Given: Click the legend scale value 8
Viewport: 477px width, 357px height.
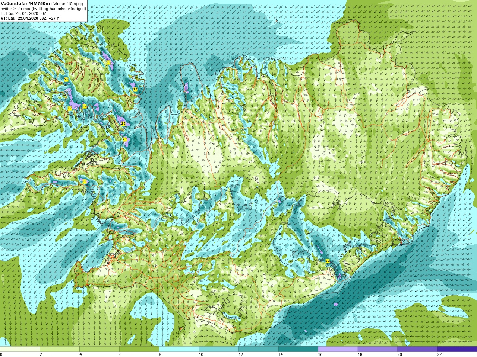Looking at the screenshot, I should tap(160, 354).
